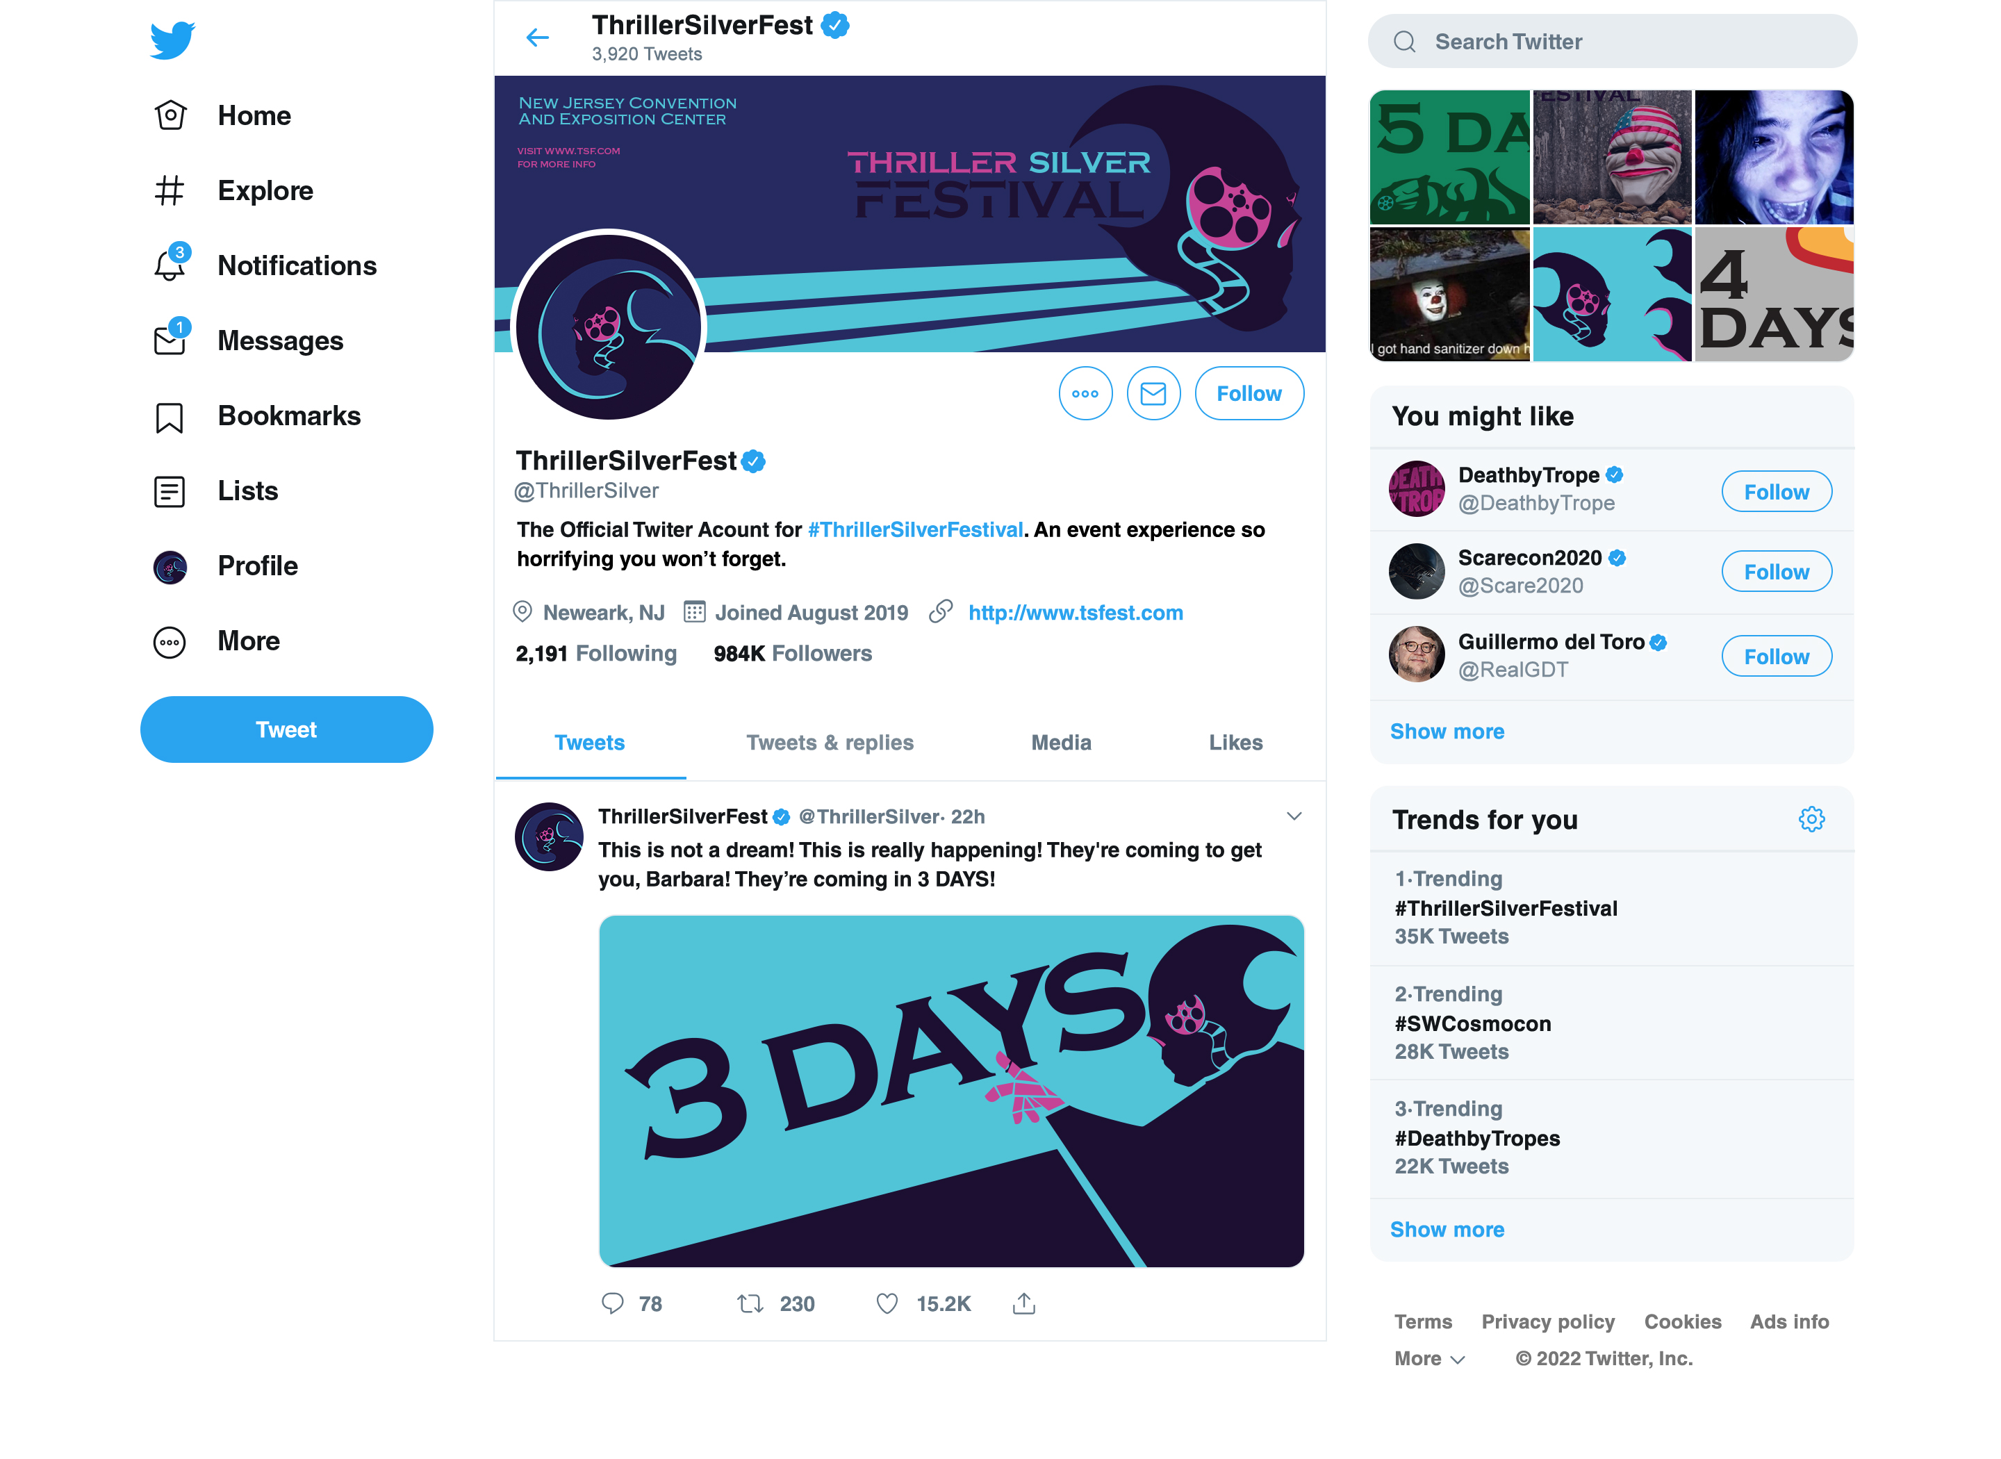
Task: Open the Tweets & replies tab
Action: pos(829,743)
